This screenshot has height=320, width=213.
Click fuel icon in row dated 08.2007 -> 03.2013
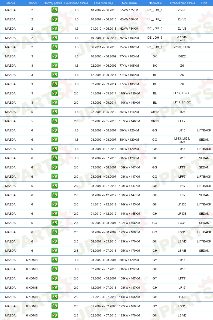point(54,241)
